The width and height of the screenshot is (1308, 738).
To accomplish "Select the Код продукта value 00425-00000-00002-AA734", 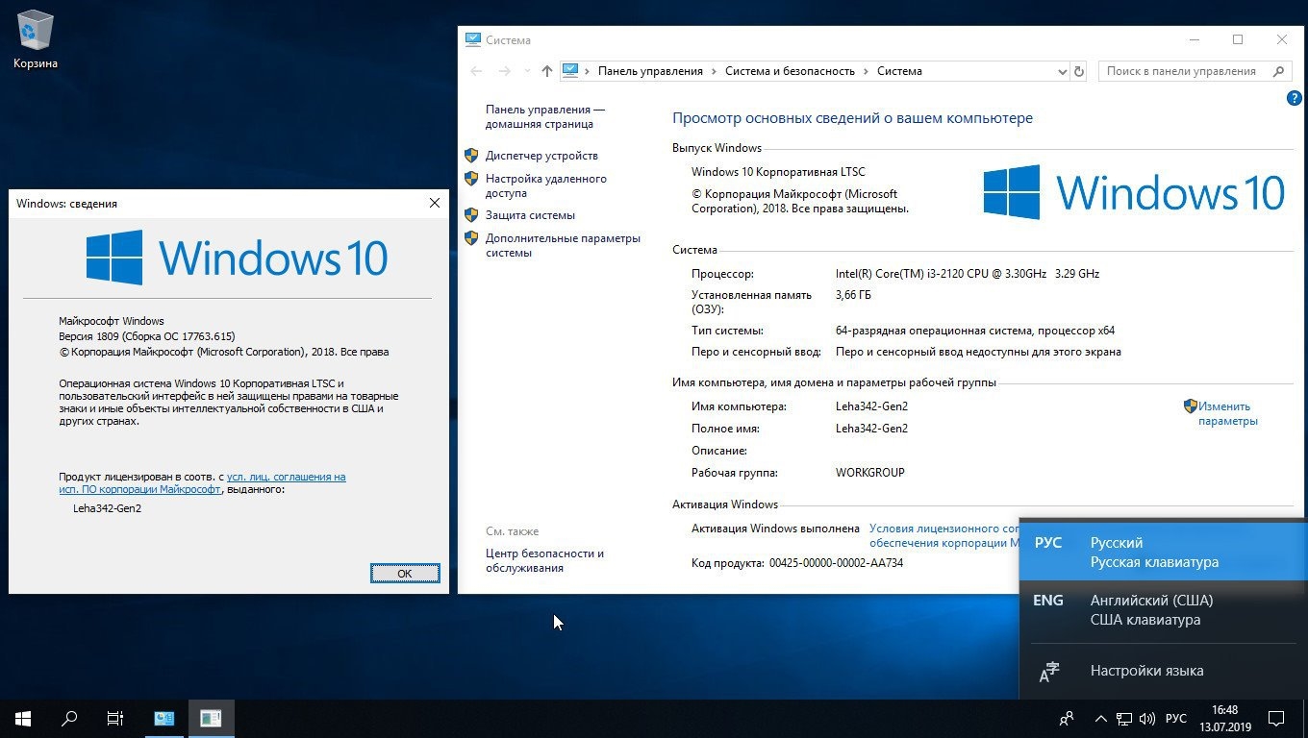I will click(x=836, y=563).
